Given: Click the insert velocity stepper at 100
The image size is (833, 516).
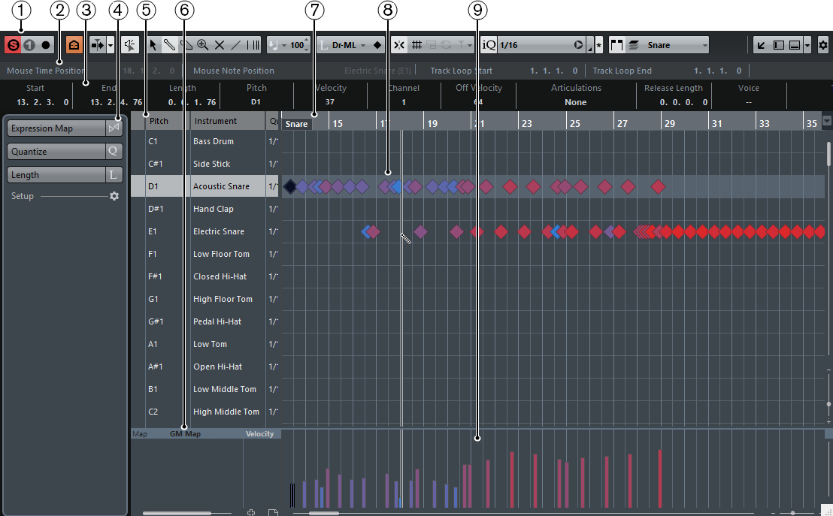Looking at the screenshot, I should click(x=307, y=45).
